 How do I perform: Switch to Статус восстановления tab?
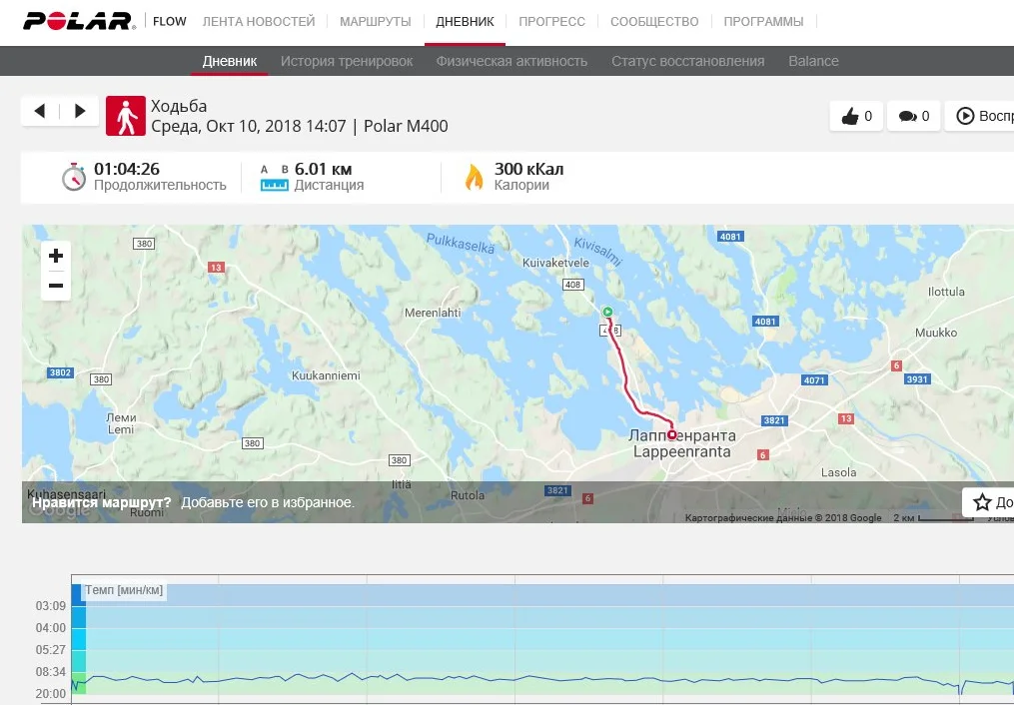[x=688, y=61]
